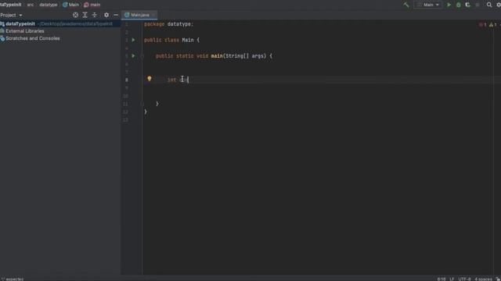This screenshot has height=281, width=501.
Task: Click Select Opened File target icon
Action: [x=75, y=15]
